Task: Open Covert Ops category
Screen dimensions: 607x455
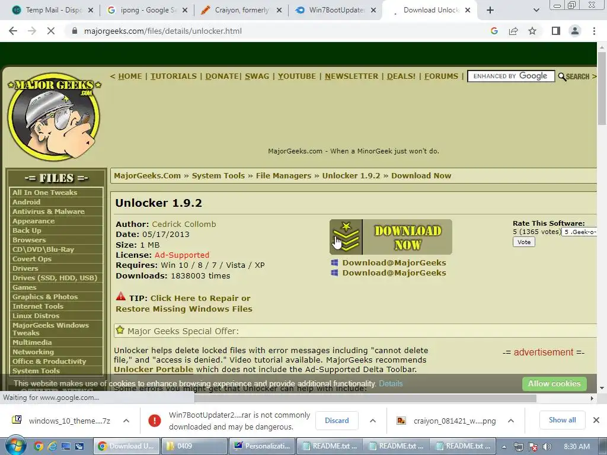Action: [x=32, y=259]
